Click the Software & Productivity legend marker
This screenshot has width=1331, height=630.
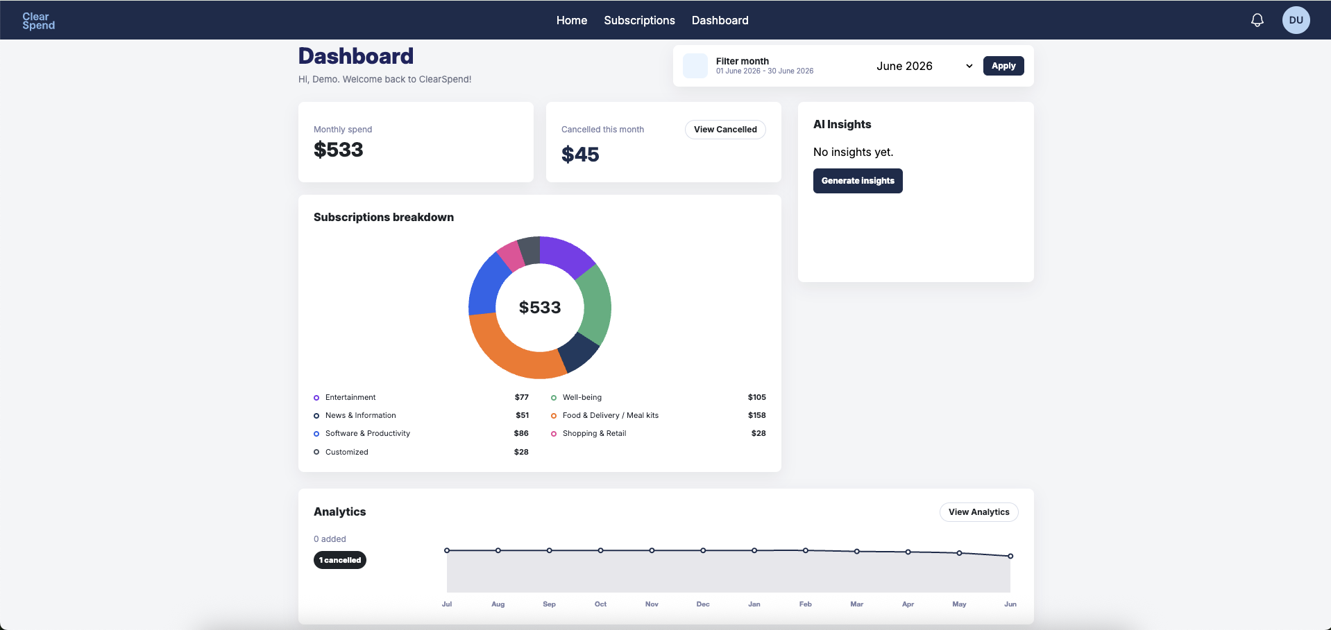tap(316, 434)
